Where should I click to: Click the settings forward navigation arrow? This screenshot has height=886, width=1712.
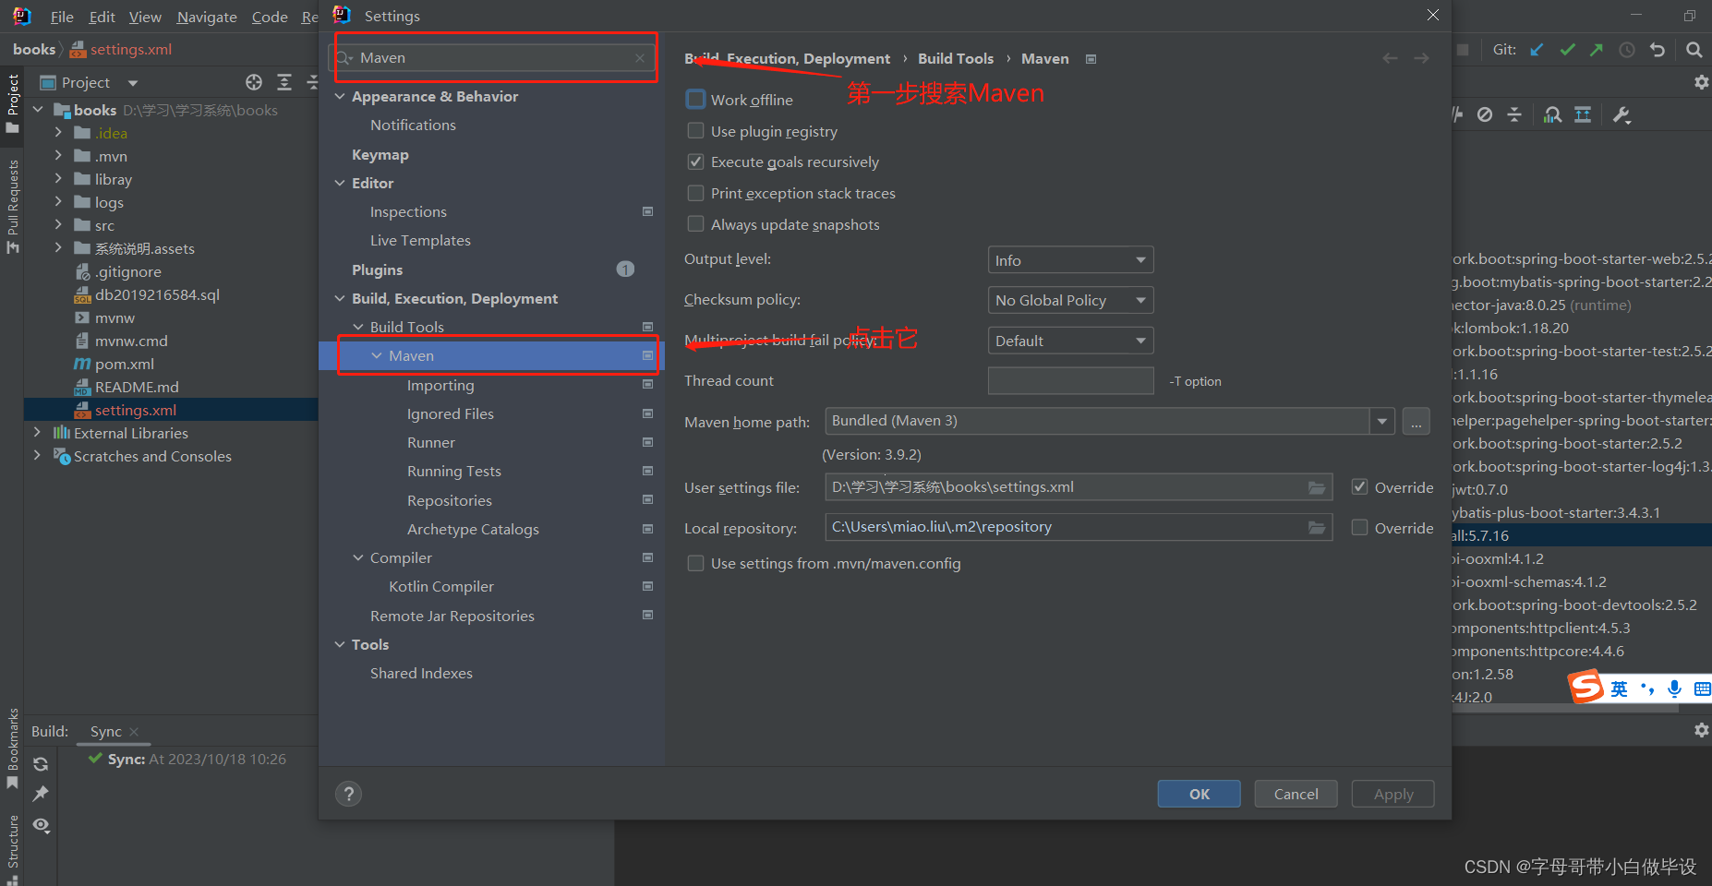1422,58
